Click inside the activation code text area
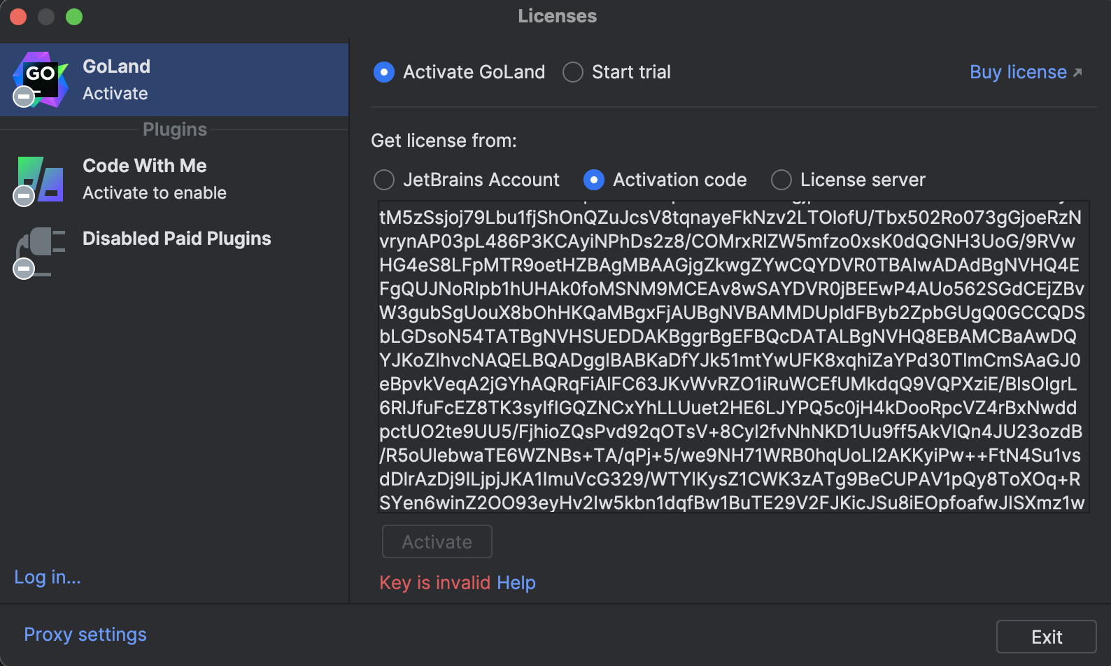 tap(734, 357)
